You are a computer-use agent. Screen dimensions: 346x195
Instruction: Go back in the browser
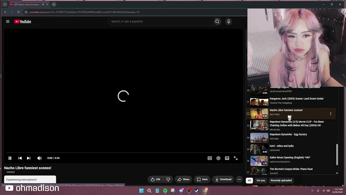click(x=5, y=12)
